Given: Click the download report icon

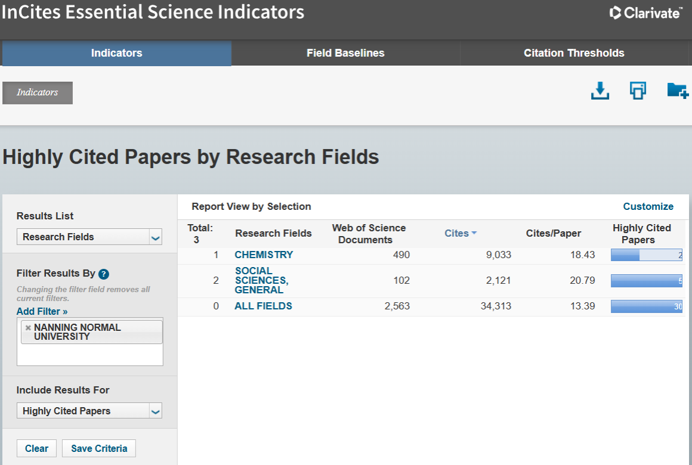Looking at the screenshot, I should [x=600, y=91].
